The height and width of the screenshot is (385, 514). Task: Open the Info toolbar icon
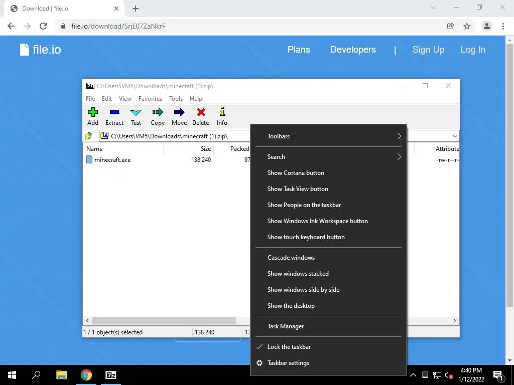pyautogui.click(x=222, y=116)
